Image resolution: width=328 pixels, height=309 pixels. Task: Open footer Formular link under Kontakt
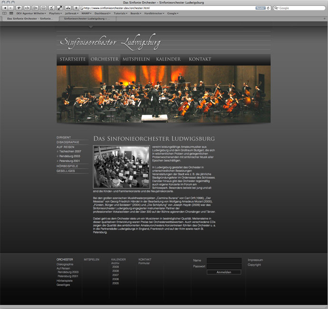tap(144, 263)
